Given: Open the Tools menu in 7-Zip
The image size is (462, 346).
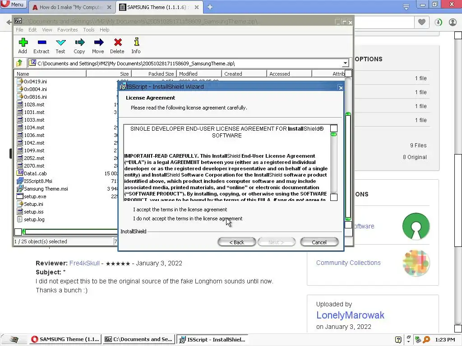Looking at the screenshot, I should [x=89, y=30].
